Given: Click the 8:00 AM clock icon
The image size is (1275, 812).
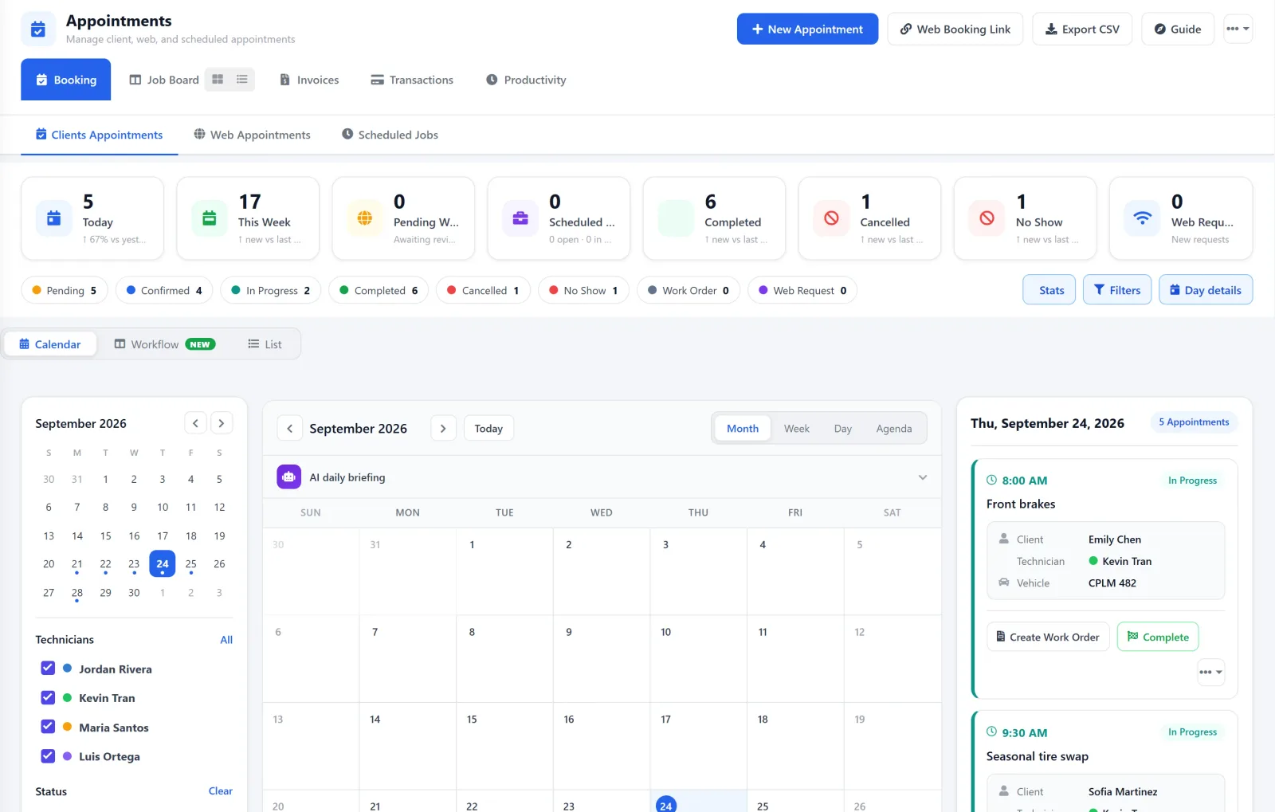Looking at the screenshot, I should pos(992,480).
